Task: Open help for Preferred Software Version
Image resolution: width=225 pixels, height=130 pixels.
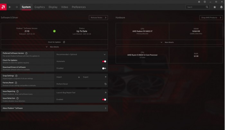Action: tap(26, 53)
